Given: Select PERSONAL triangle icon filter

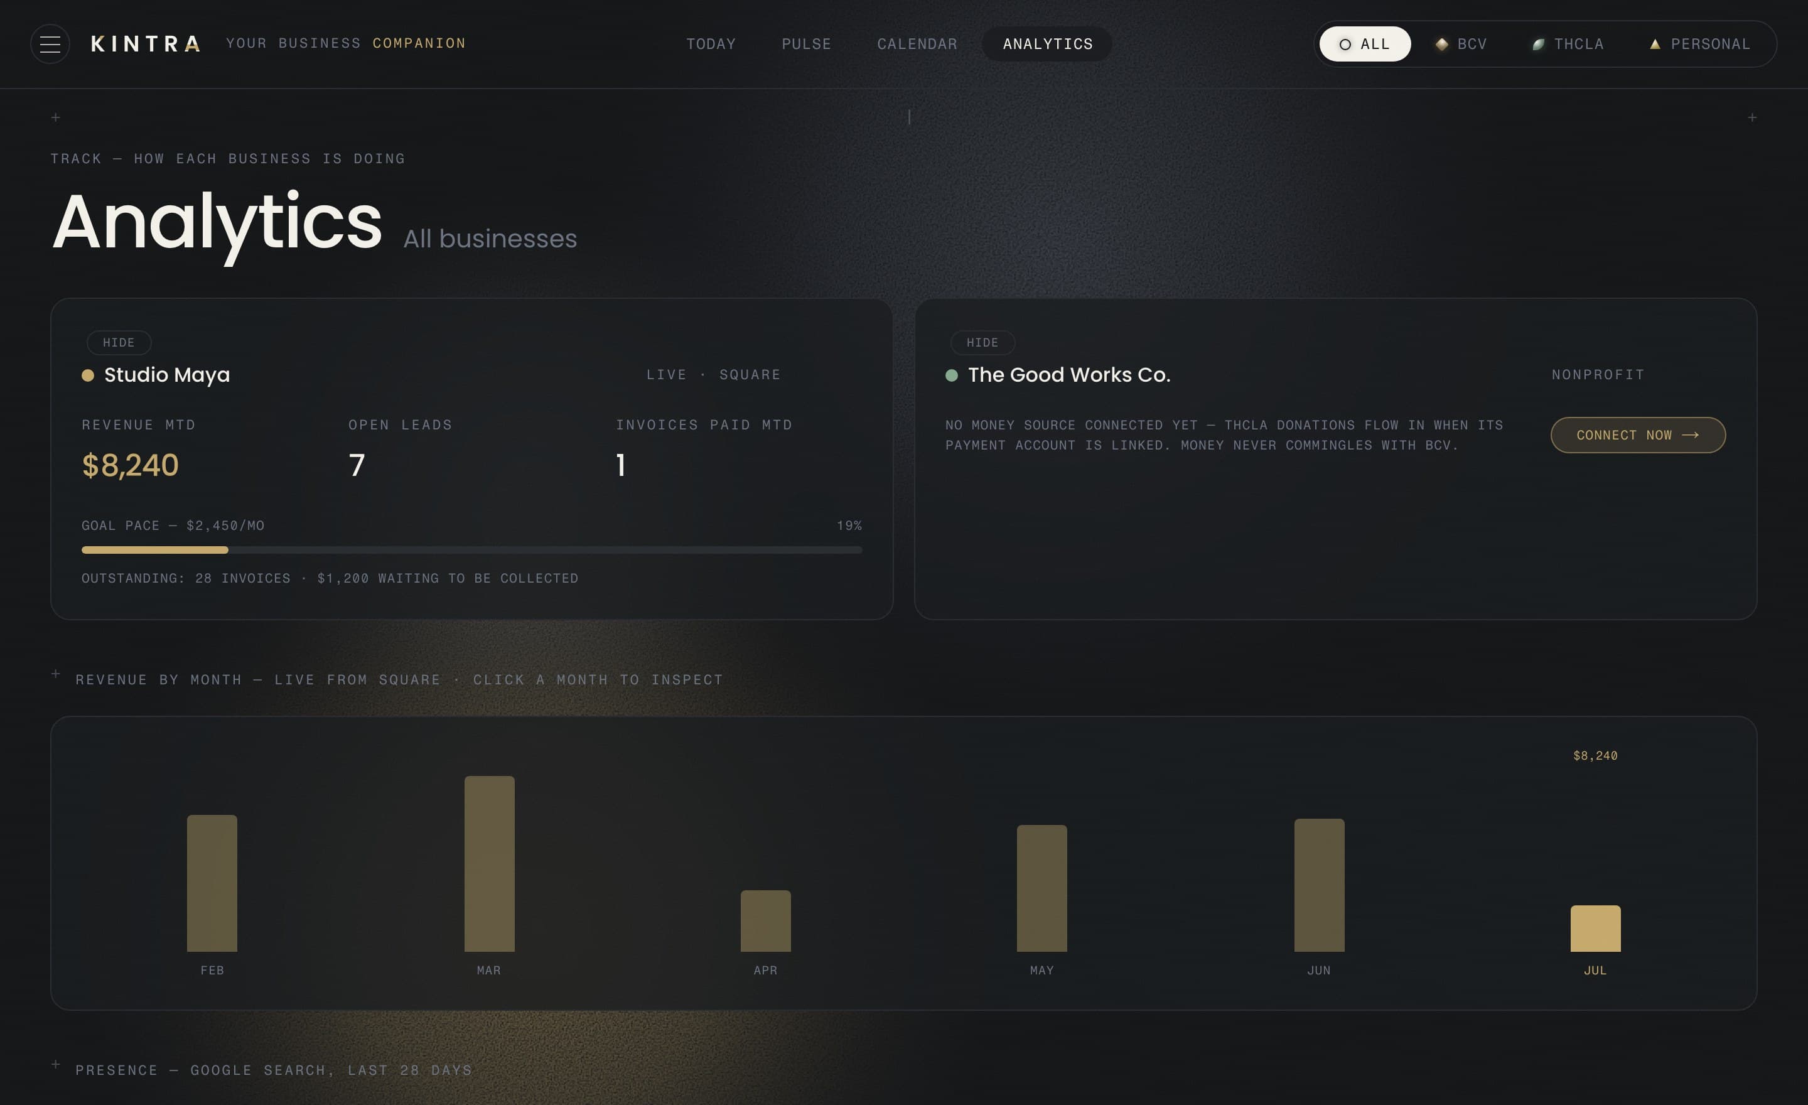Looking at the screenshot, I should [1655, 44].
